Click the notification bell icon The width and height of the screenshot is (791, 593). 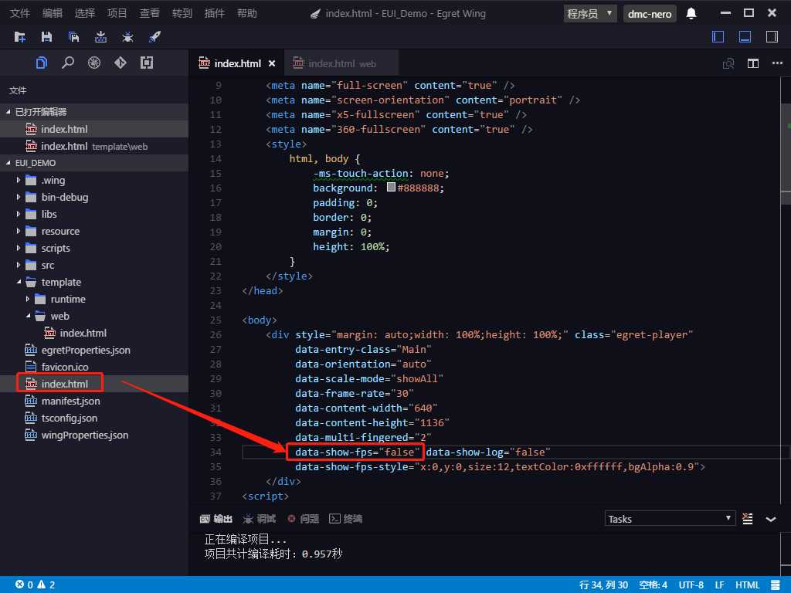point(691,14)
